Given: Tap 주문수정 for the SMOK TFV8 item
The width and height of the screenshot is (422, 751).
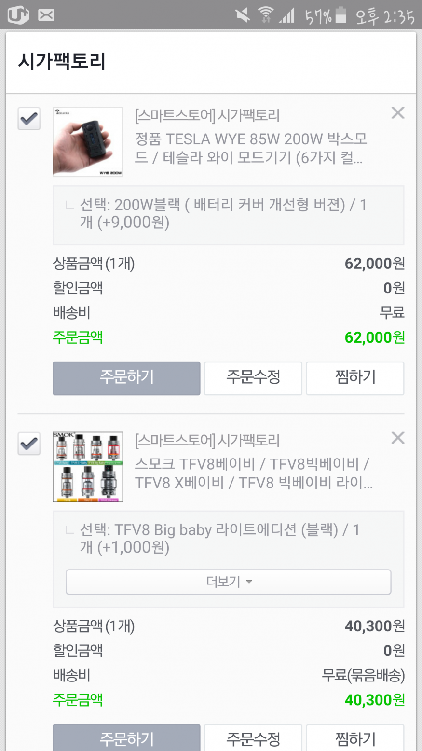Looking at the screenshot, I should coord(253,738).
